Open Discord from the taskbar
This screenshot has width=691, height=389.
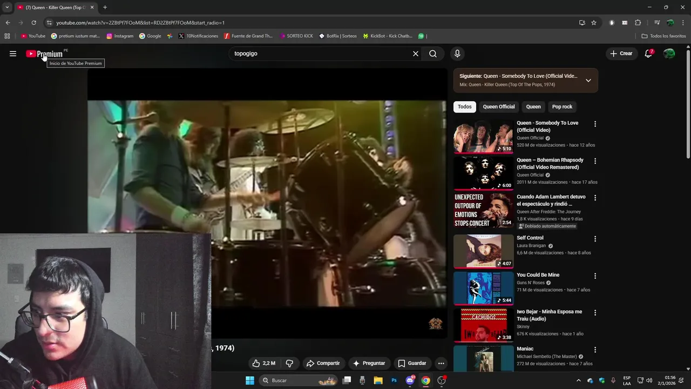410,380
